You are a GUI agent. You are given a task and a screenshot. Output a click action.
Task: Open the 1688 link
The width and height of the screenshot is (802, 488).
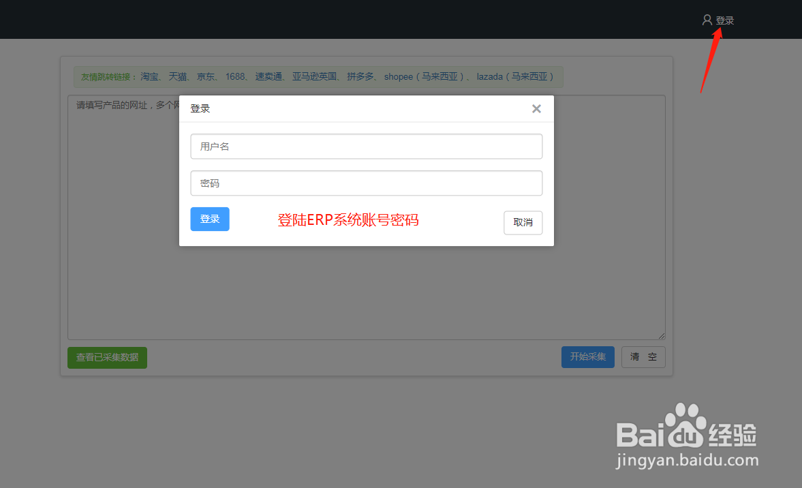click(x=235, y=77)
